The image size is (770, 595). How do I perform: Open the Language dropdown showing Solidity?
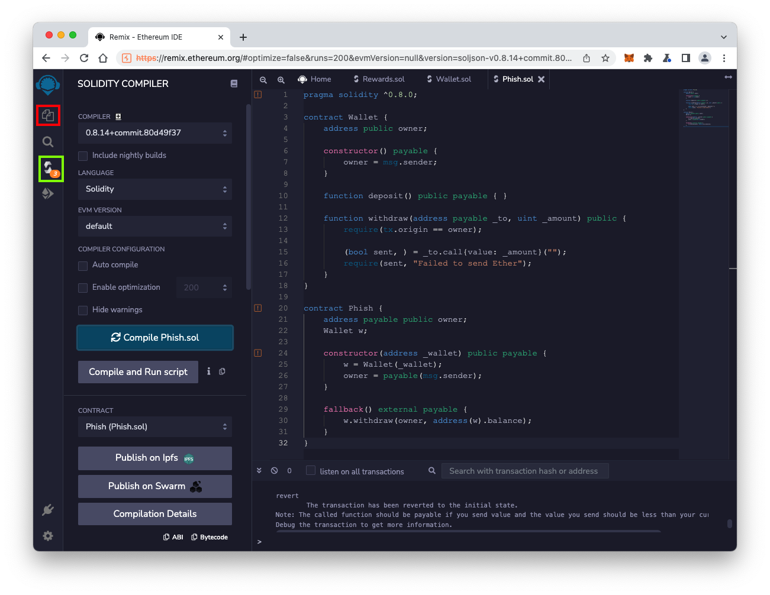[155, 189]
